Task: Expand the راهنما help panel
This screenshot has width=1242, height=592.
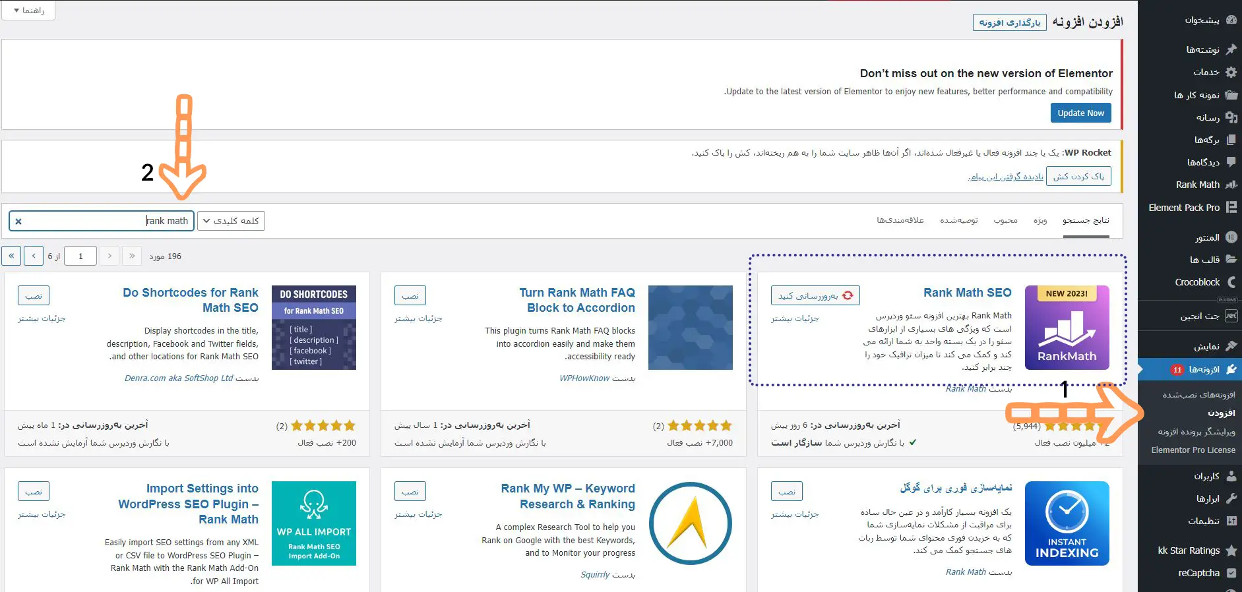Action: pos(28,11)
